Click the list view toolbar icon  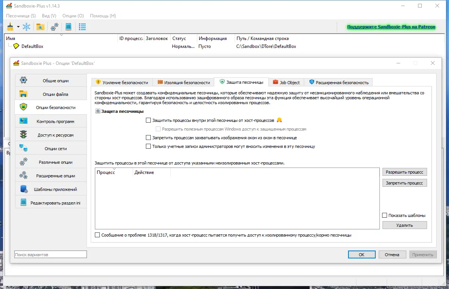82,27
